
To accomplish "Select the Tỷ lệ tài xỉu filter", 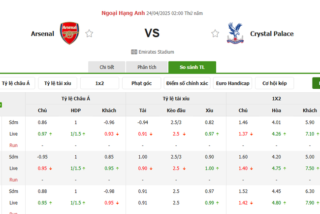I will 57,83.
